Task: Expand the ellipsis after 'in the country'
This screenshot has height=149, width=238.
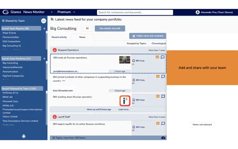Action: click(x=64, y=81)
